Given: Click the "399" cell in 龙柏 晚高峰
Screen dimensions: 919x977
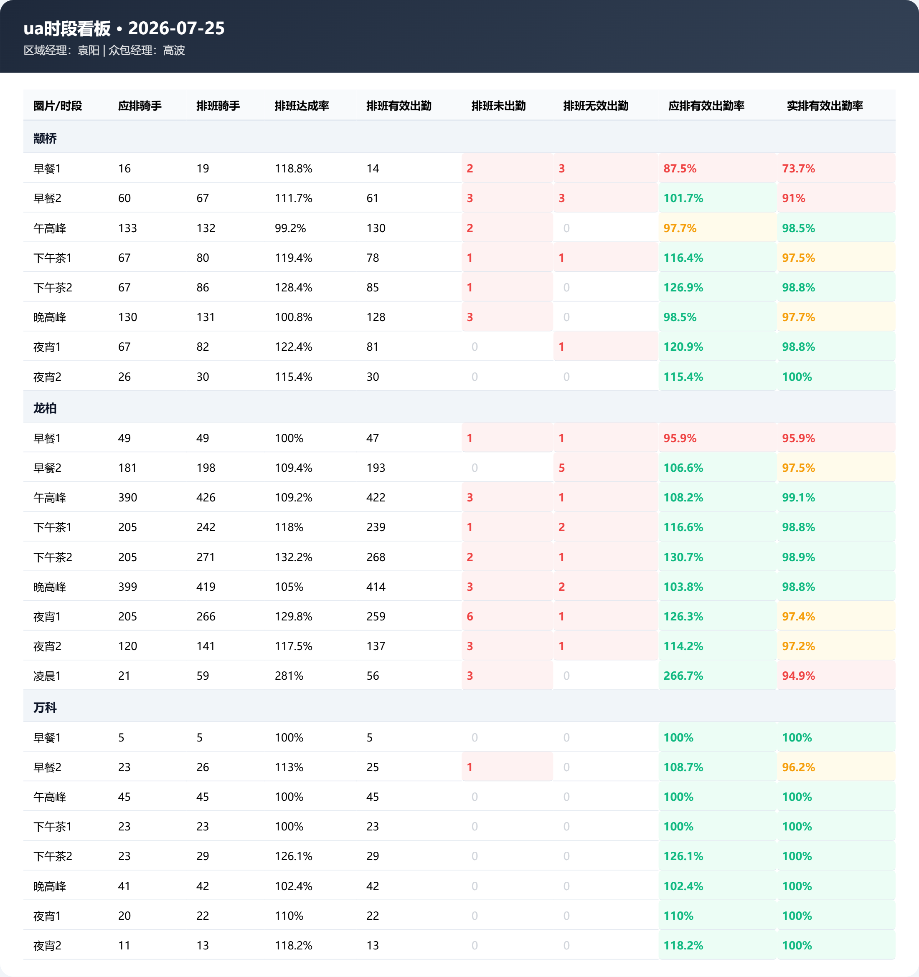Looking at the screenshot, I should pos(127,587).
